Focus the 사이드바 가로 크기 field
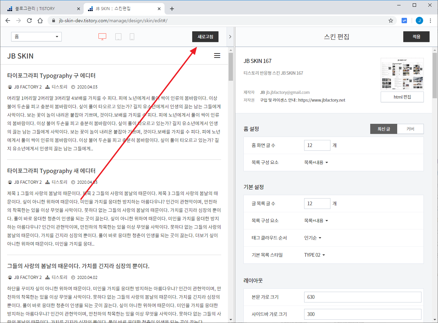The height and width of the screenshot is (323, 438). pos(363,314)
